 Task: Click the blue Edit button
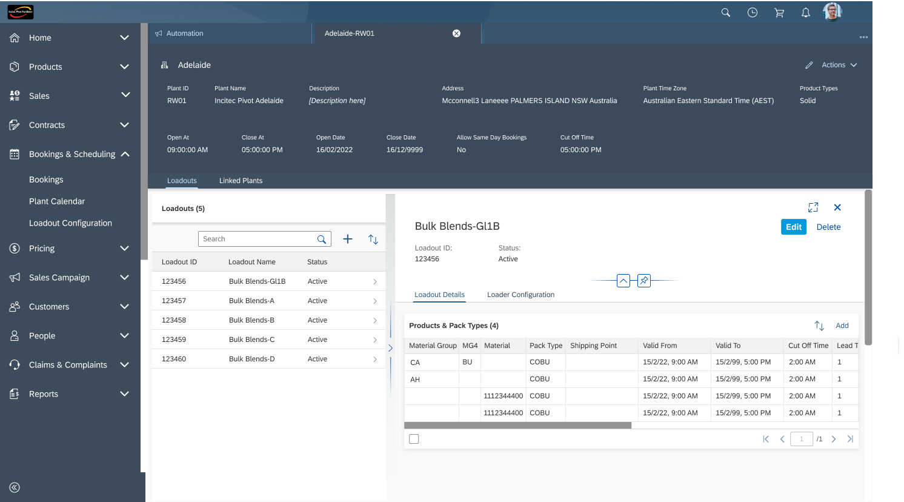point(794,227)
